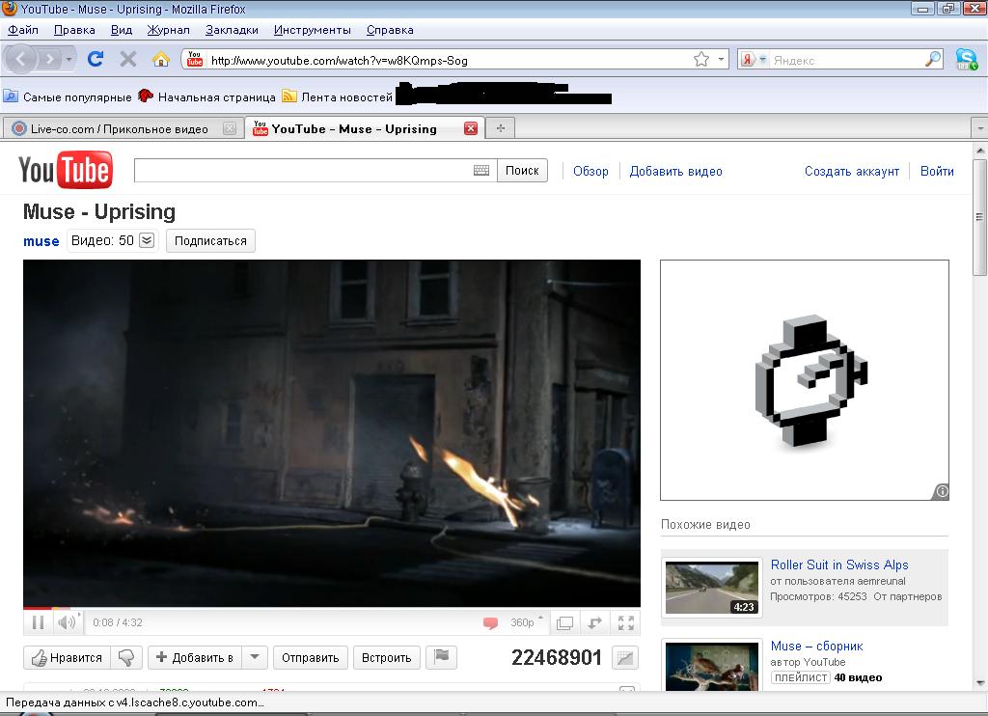Flag video with the flag icon
Screen dimensions: 988x716
[441, 657]
